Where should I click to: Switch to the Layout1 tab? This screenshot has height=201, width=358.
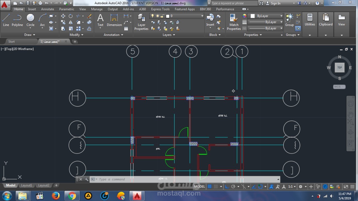coord(27,185)
